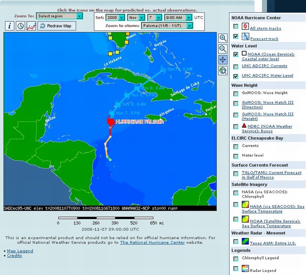This screenshot has height=275, width=306.
Task: Open the Texas A&M: Entire U.S. link
Action: [273, 243]
